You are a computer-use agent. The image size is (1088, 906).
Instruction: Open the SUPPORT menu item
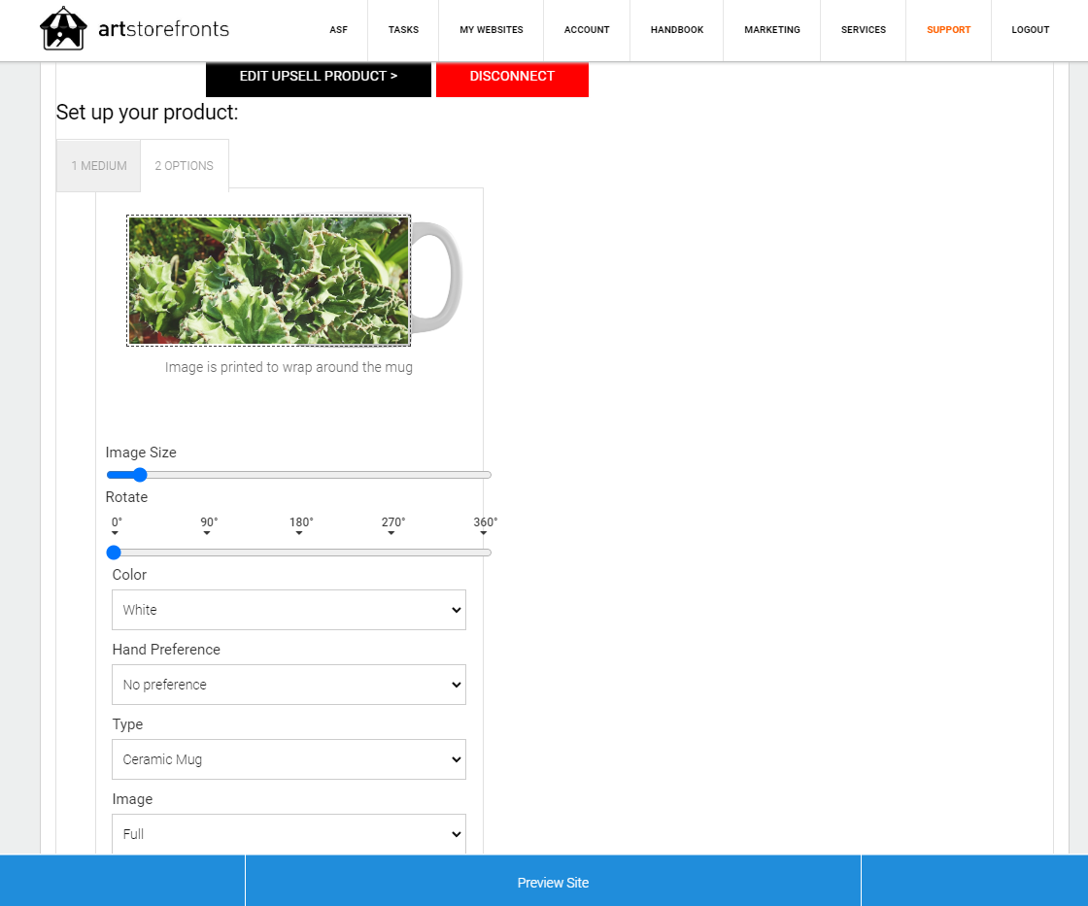tap(948, 30)
